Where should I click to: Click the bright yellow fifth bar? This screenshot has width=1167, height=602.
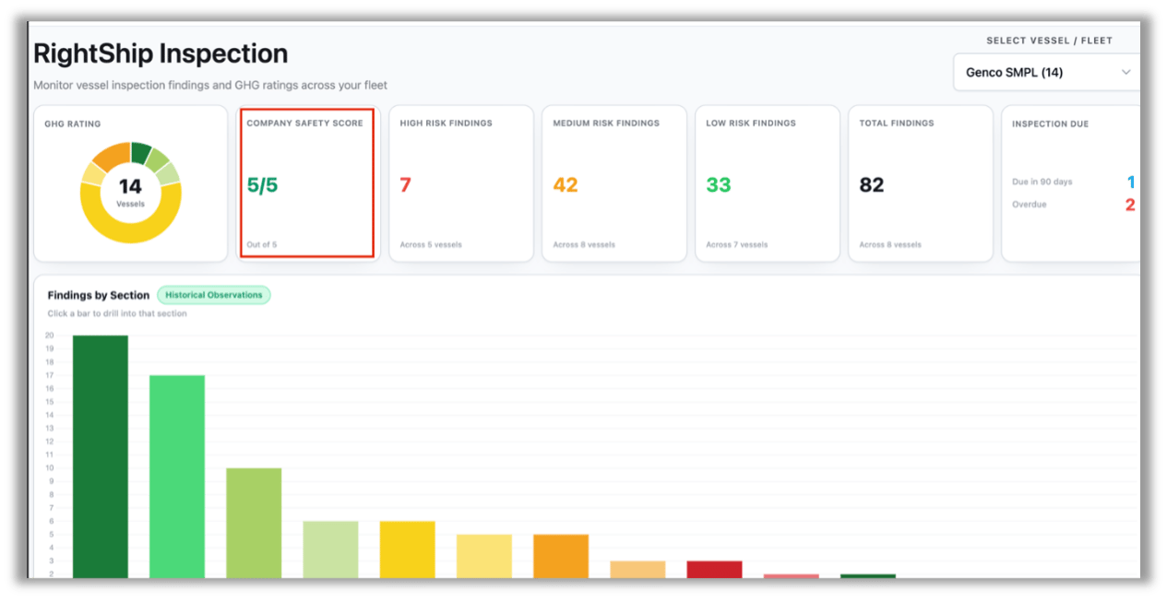point(408,549)
